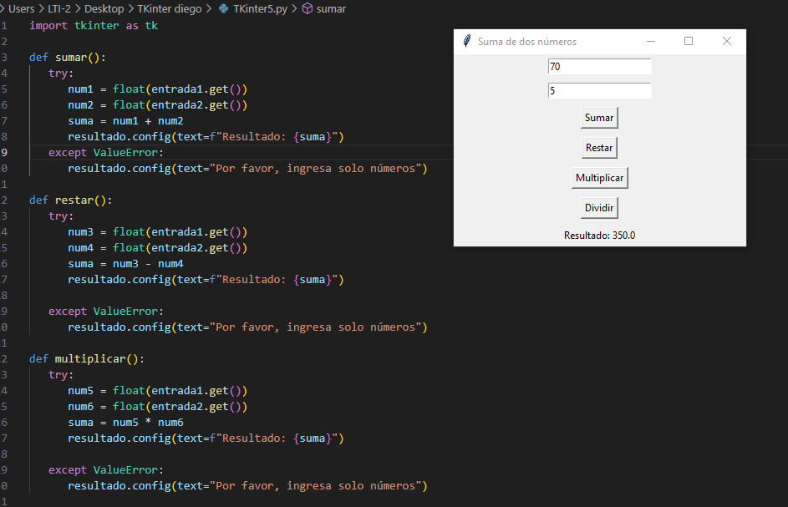The width and height of the screenshot is (788, 507).
Task: Focus the first entry field containing 70
Action: pyautogui.click(x=599, y=67)
